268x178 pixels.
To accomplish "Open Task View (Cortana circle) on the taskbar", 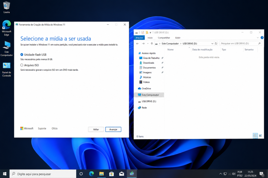I will [x=81, y=174].
